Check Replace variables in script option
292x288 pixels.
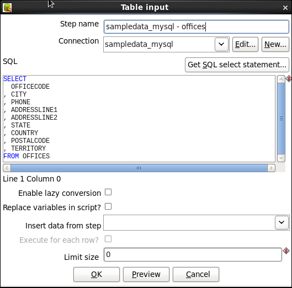point(108,206)
